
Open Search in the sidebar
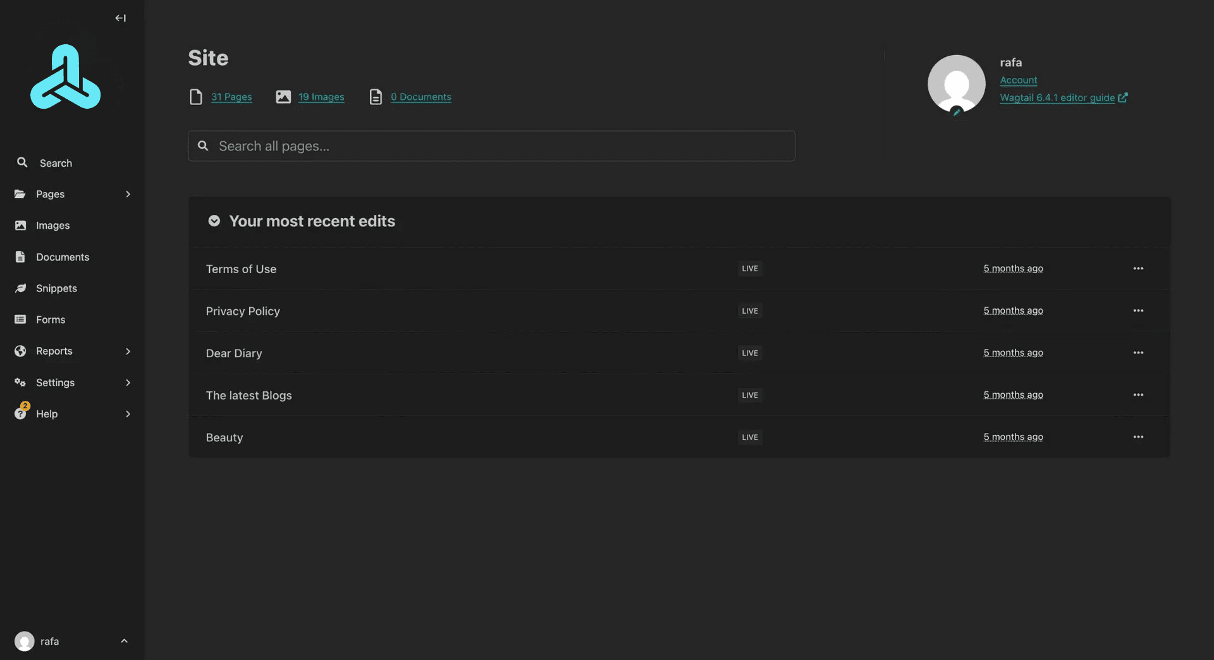coord(56,163)
